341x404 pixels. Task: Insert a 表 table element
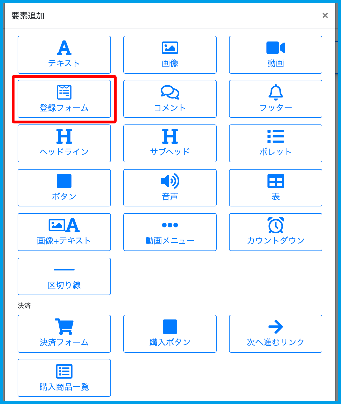pos(275,188)
